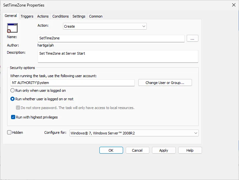This screenshot has height=180, width=239.
Task: Confirm with the OK button
Action: pos(111,150)
